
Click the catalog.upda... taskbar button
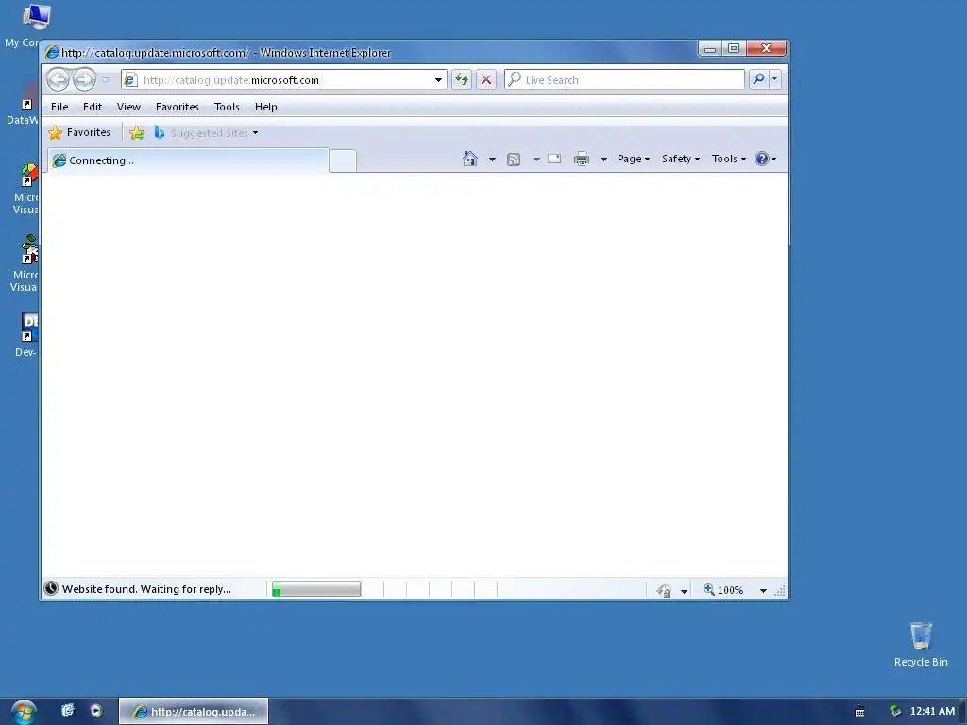pyautogui.click(x=194, y=712)
